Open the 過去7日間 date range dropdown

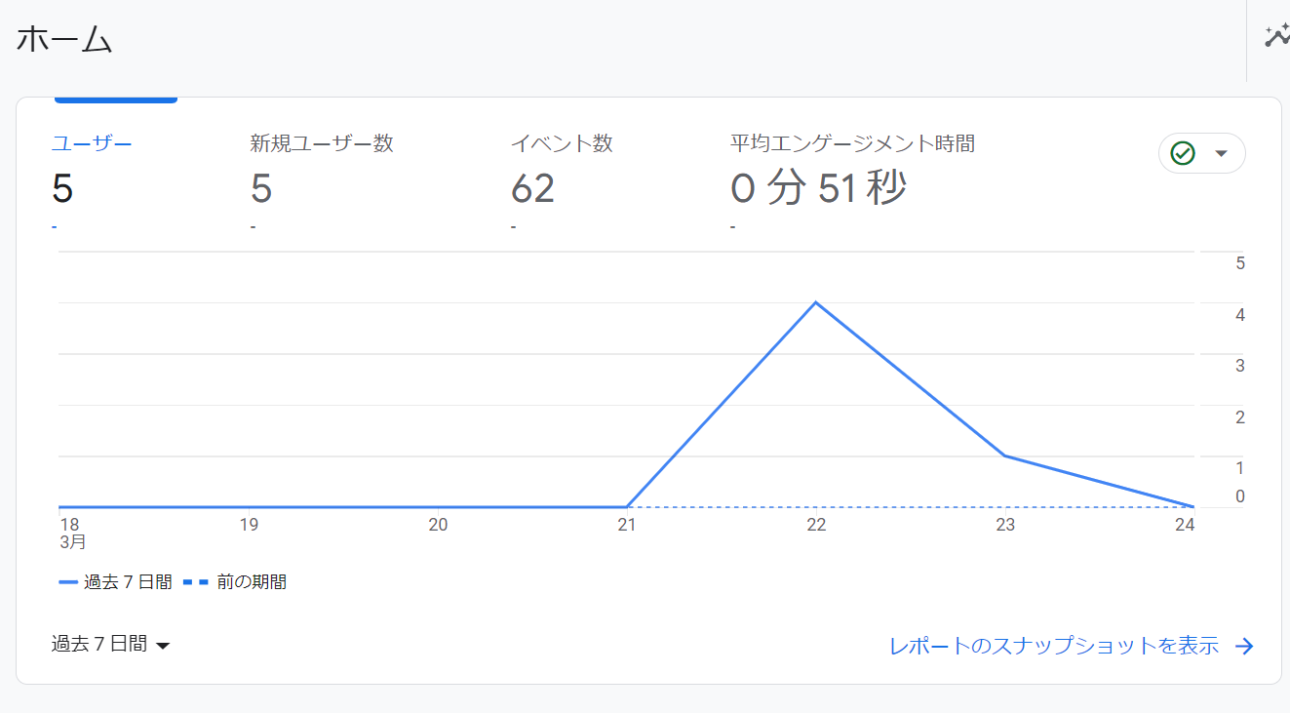pos(111,644)
